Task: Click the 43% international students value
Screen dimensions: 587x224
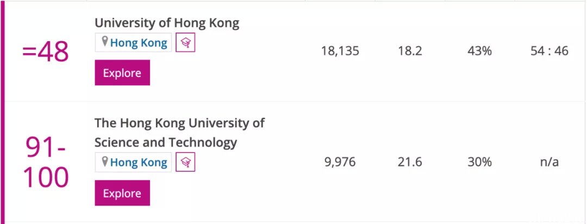Action: tap(479, 51)
